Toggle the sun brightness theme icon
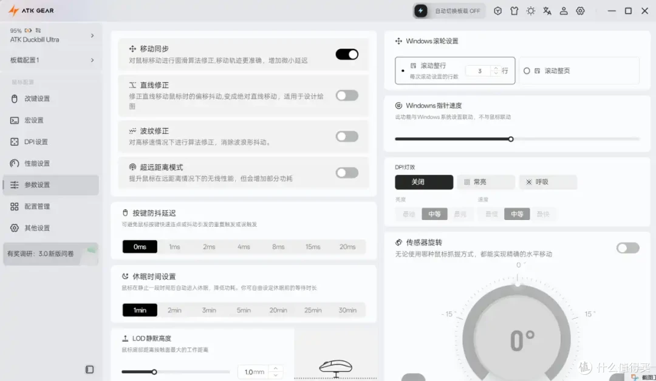The height and width of the screenshot is (381, 656). tap(530, 11)
